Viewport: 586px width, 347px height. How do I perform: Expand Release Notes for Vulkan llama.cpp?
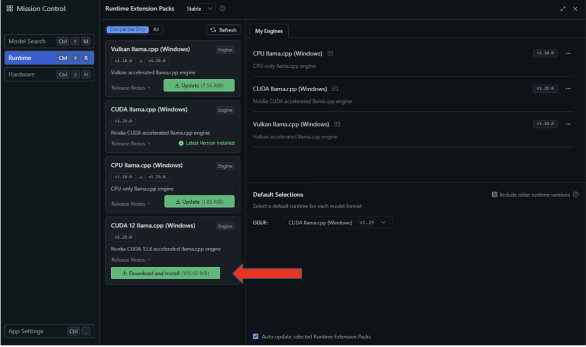pos(130,87)
